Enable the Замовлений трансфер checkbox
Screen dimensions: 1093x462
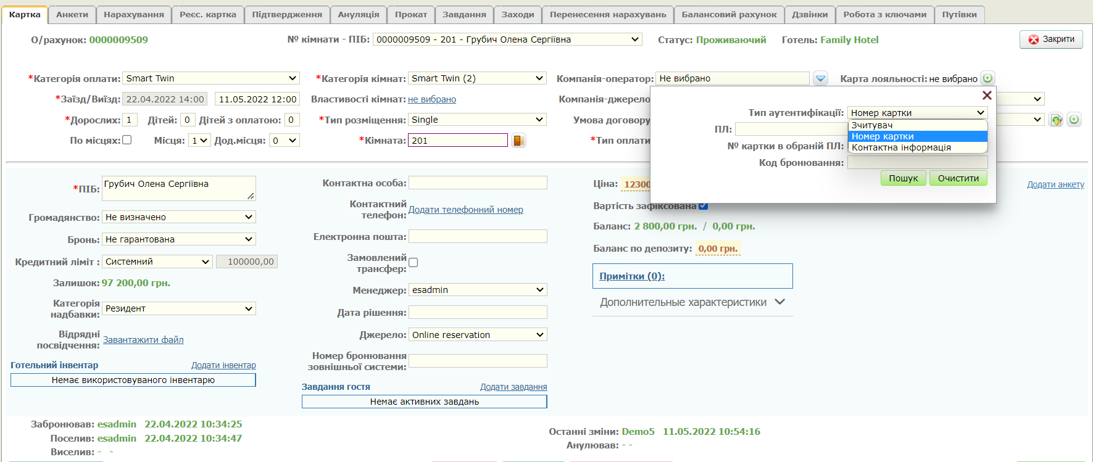tap(414, 263)
